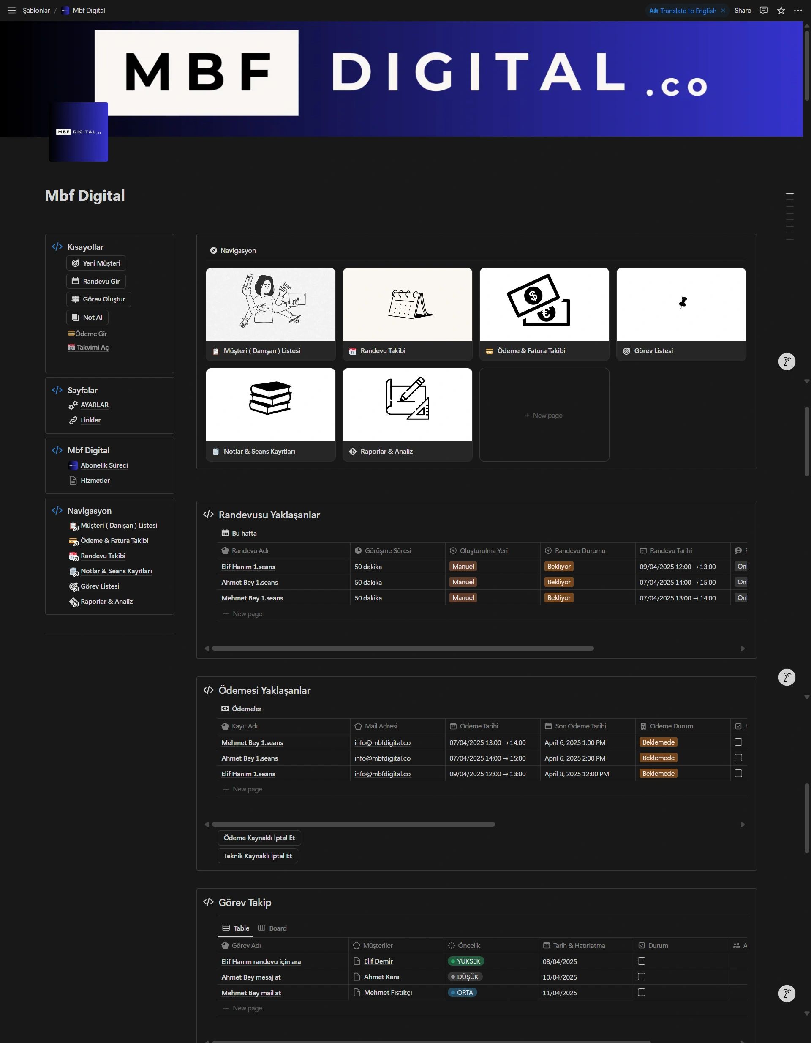
Task: Select the Table view tab in Görev Takip
Action: coord(236,928)
